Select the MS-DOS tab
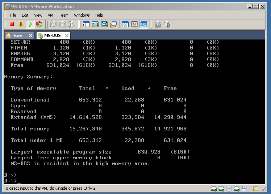 tap(53, 35)
